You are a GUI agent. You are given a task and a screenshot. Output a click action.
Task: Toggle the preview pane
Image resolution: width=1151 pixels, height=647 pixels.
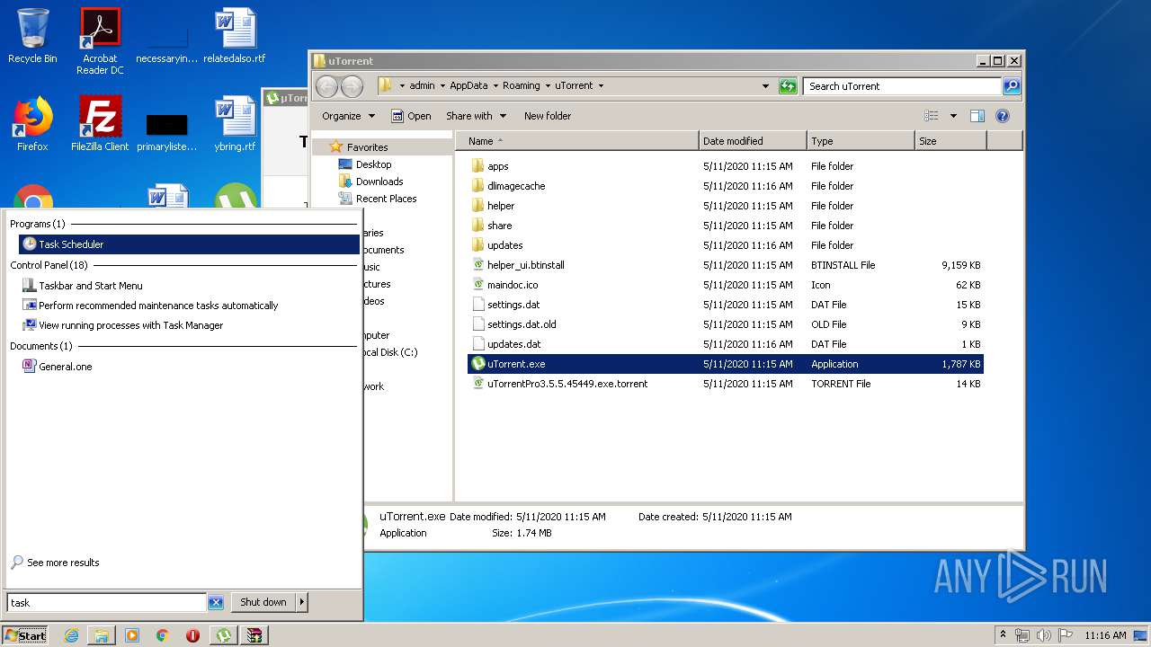click(977, 116)
